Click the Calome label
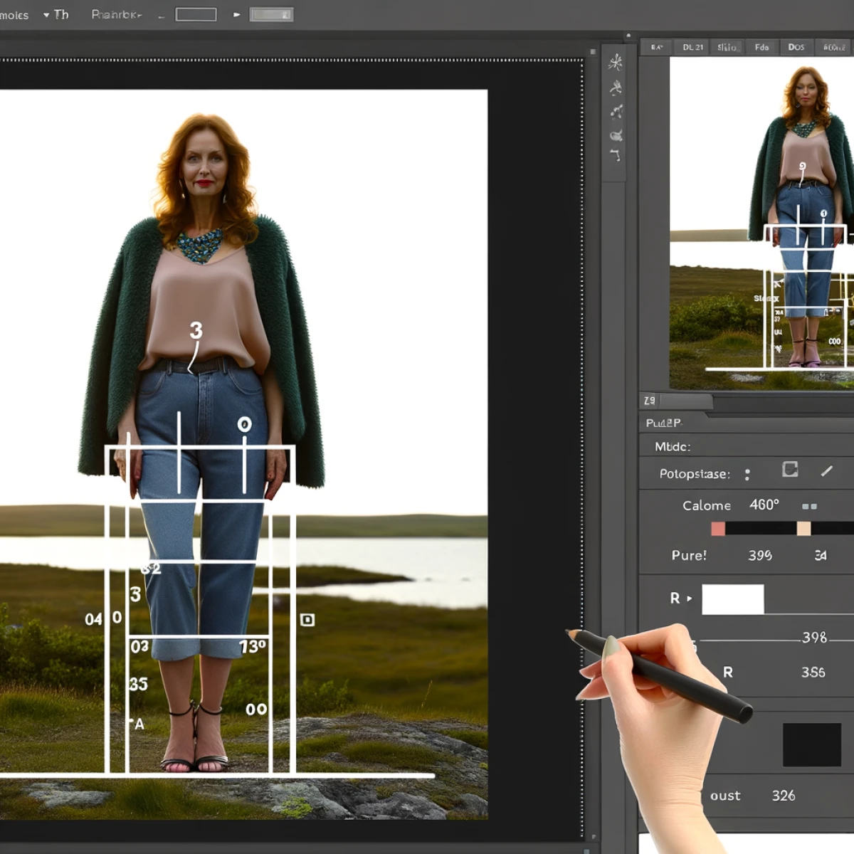 707,505
